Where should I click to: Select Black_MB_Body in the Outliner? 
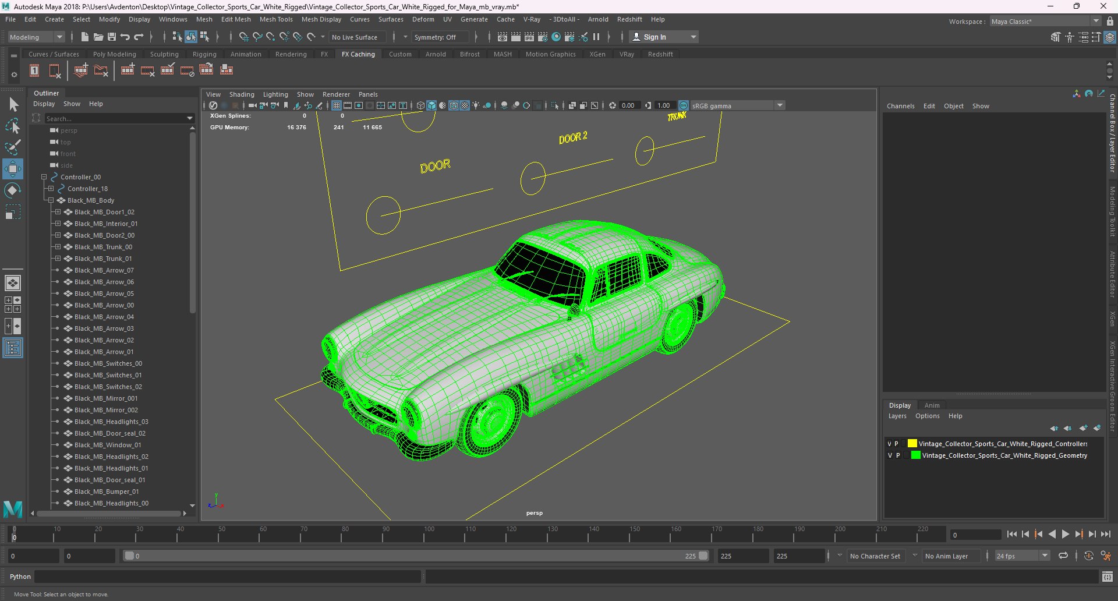pyautogui.click(x=91, y=200)
